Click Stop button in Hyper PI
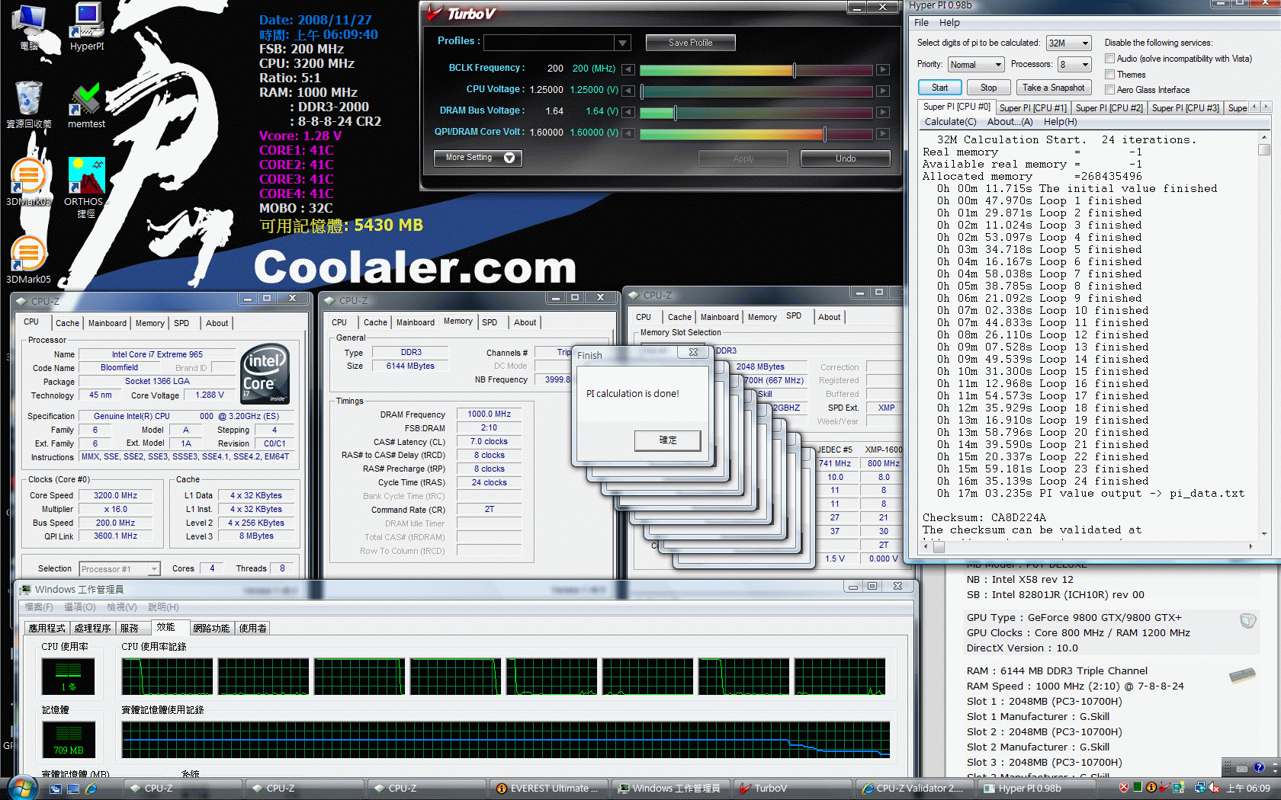This screenshot has height=800, width=1281. (988, 88)
